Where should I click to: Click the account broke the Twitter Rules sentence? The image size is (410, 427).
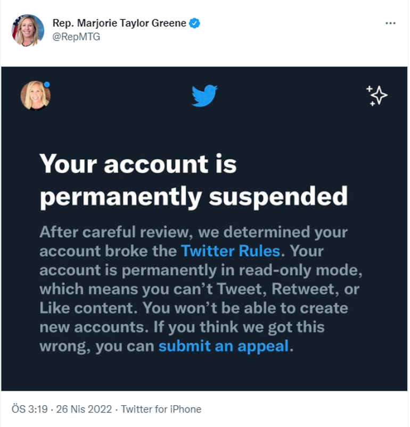[192, 241]
